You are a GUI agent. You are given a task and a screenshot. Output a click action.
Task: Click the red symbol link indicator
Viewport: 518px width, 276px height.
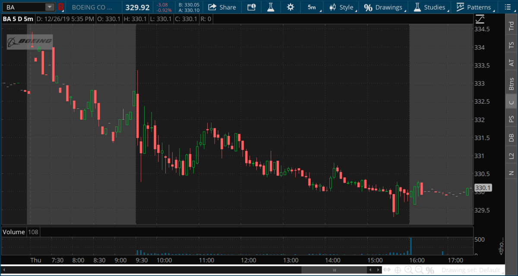tap(61, 7)
